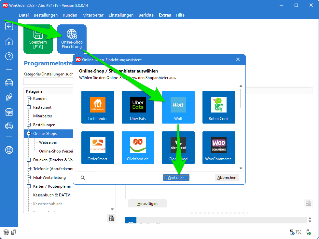The height and width of the screenshot is (239, 319).
Task: Select the Robin Cook tile
Action: click(219, 107)
